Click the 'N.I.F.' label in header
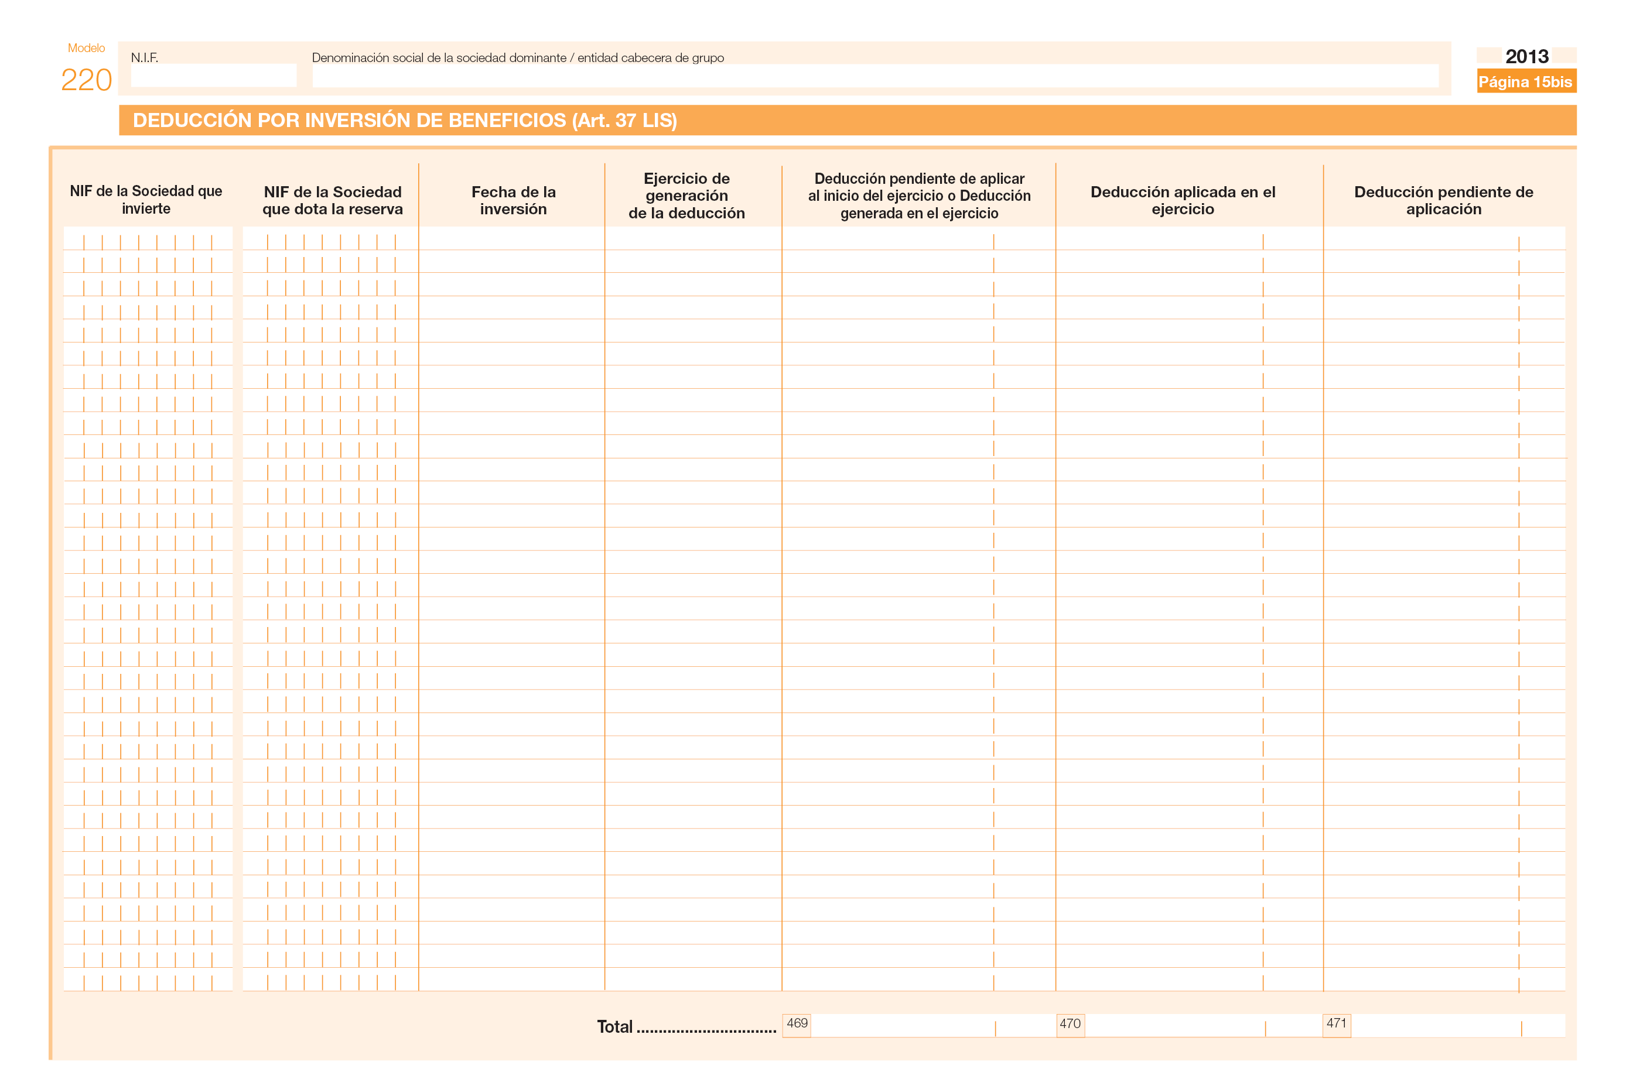The height and width of the screenshot is (1079, 1626). (x=145, y=58)
